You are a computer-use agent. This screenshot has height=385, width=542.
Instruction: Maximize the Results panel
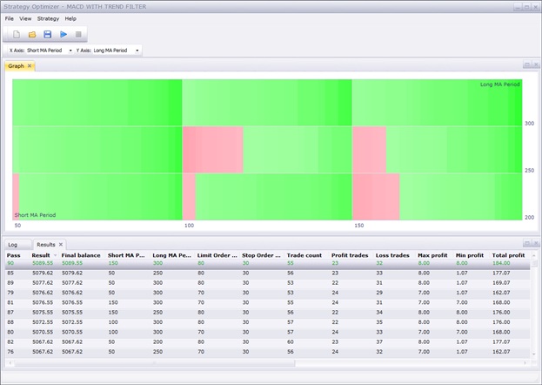527,243
